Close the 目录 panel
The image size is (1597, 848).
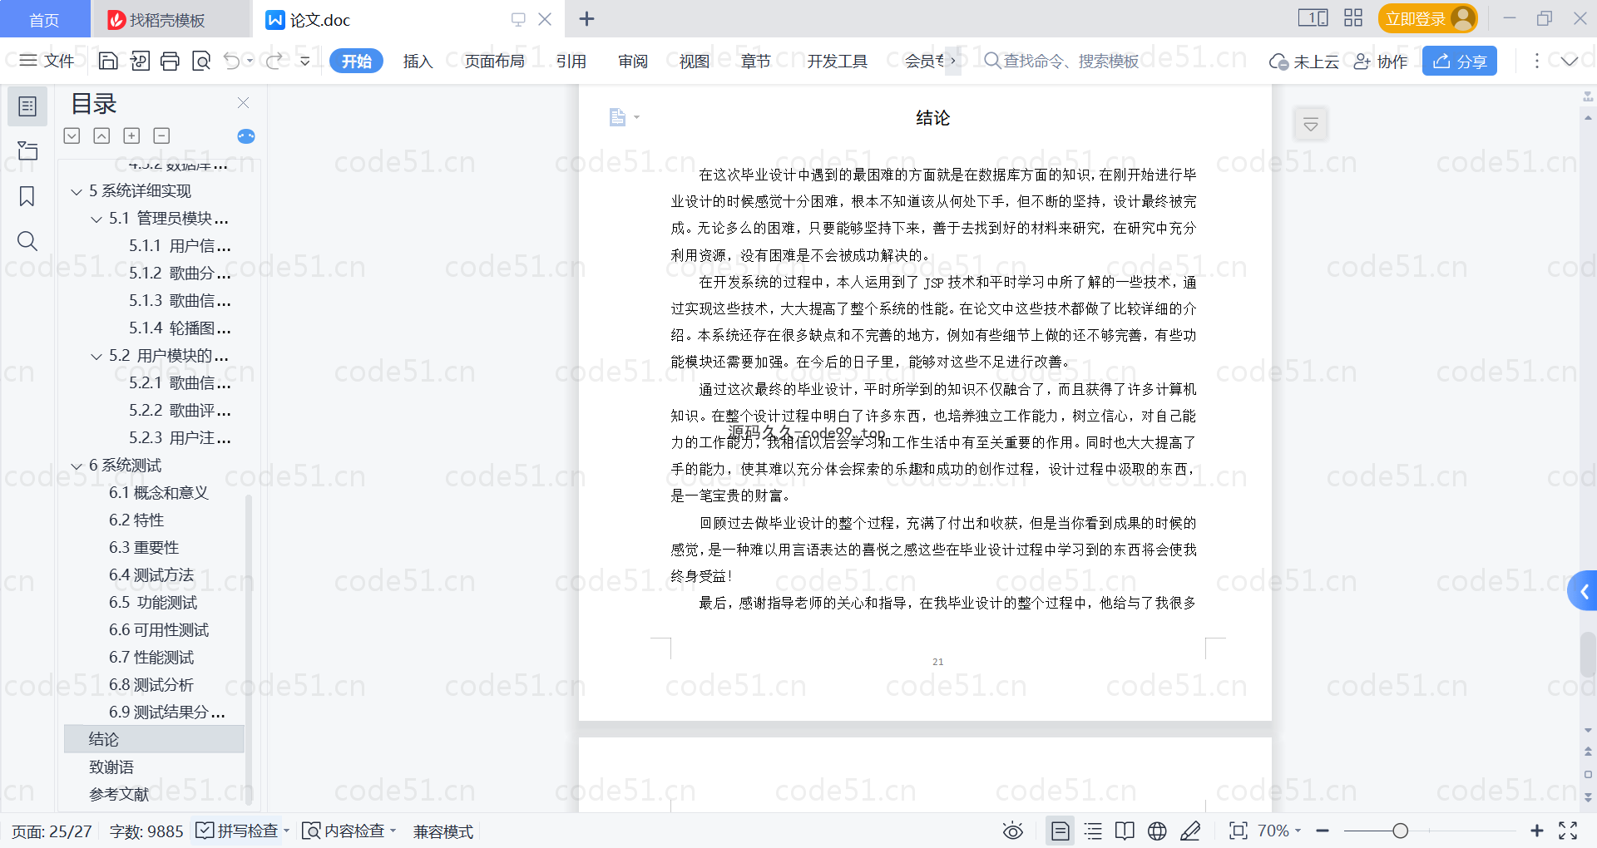click(243, 102)
